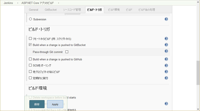Open help for 他プロジェクトの後にビルド
This screenshot has width=200, height=111.
pyautogui.click(x=166, y=71)
